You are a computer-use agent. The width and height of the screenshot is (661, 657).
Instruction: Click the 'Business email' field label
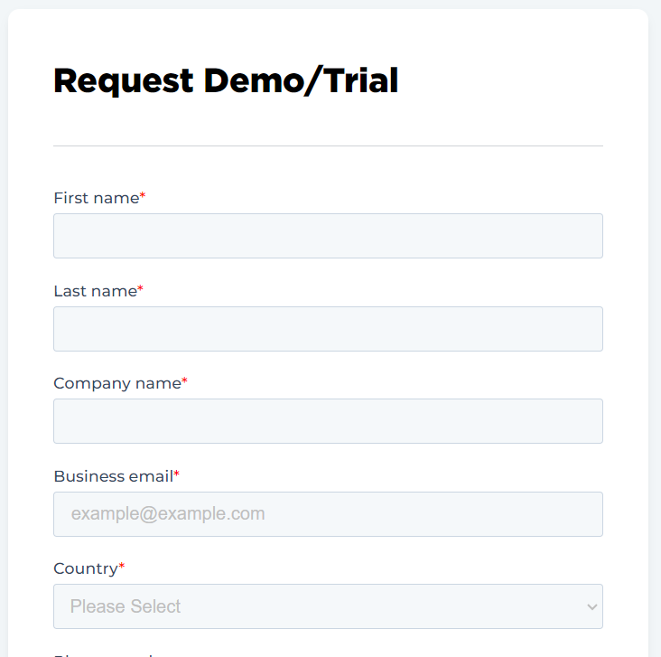(114, 476)
